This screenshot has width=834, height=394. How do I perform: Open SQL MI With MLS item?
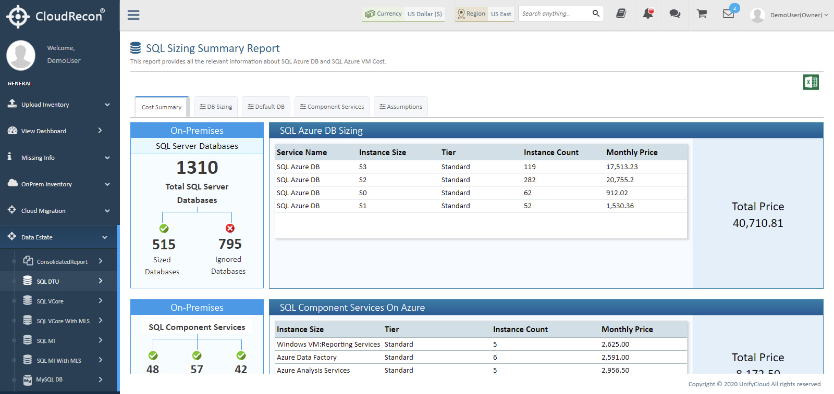[x=59, y=360]
